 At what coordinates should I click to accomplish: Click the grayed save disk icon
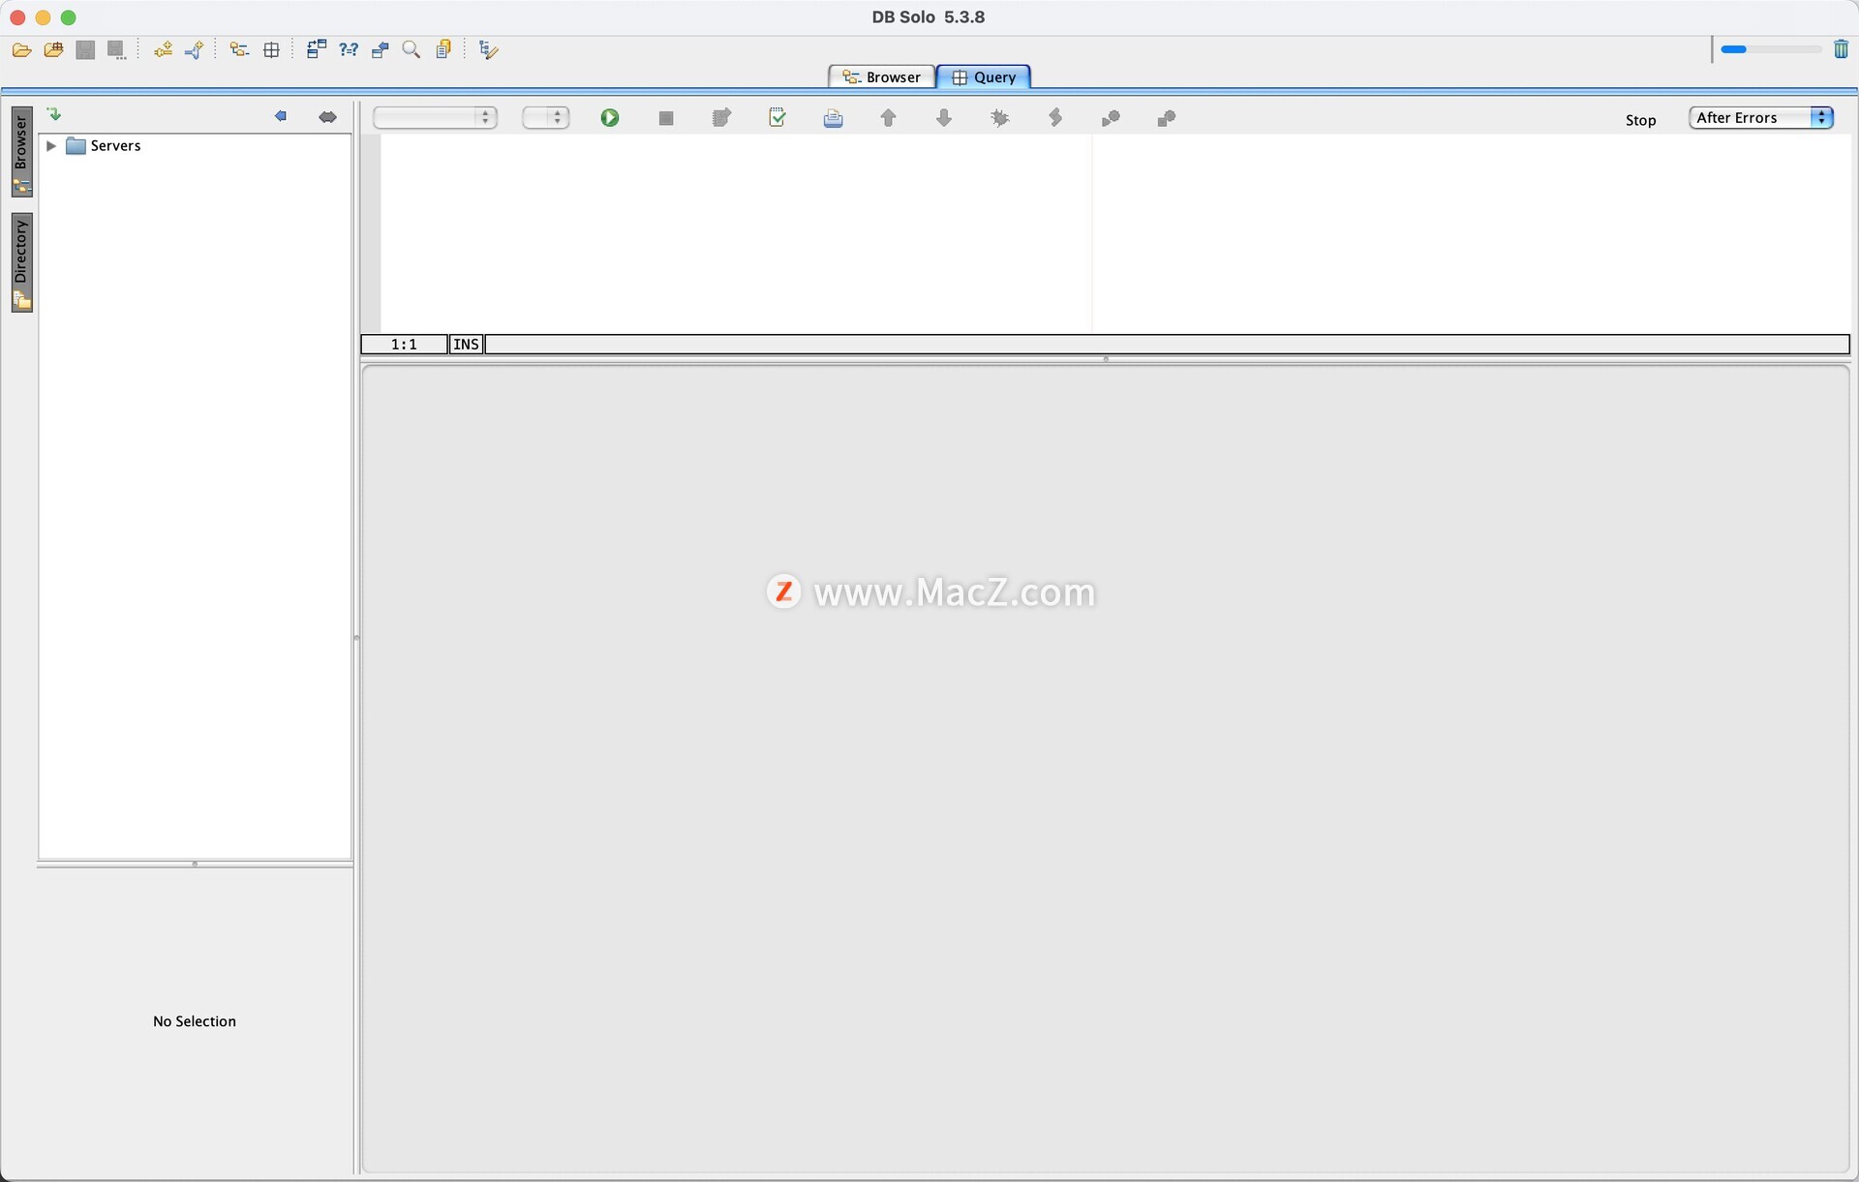(x=85, y=50)
